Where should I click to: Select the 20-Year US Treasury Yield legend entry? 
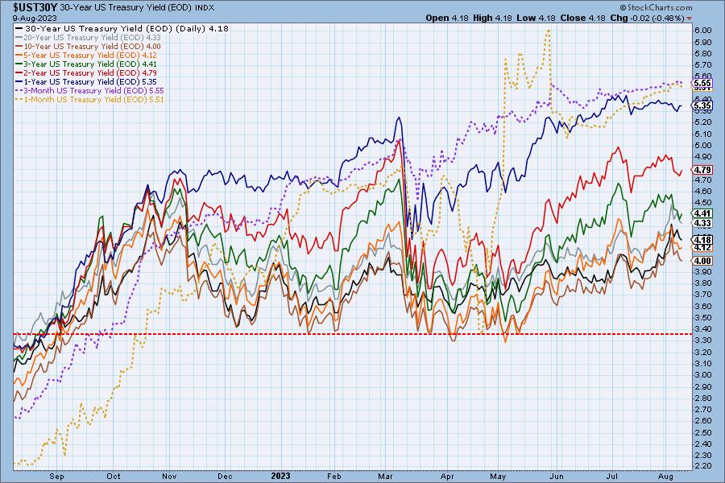[89, 37]
